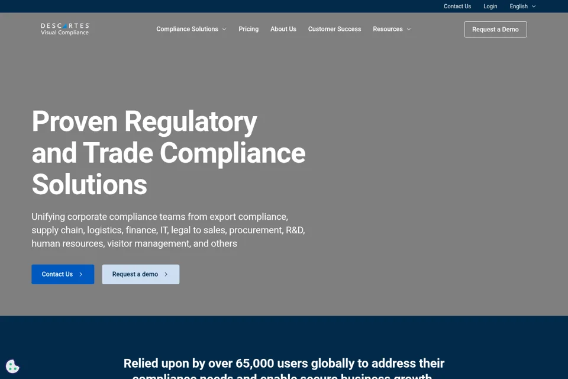This screenshot has width=568, height=379.
Task: Click the outlined Request a Demo button
Action: tap(495, 30)
